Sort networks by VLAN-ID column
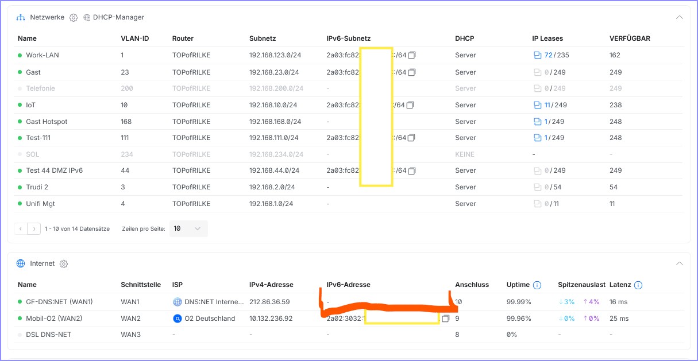Viewport: 698px width, 361px height. (x=135, y=38)
